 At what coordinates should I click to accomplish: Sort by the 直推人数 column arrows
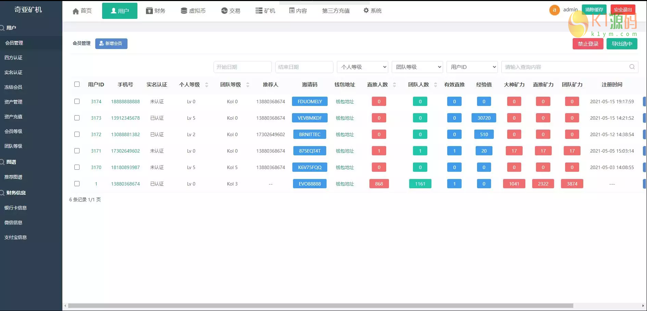point(394,85)
